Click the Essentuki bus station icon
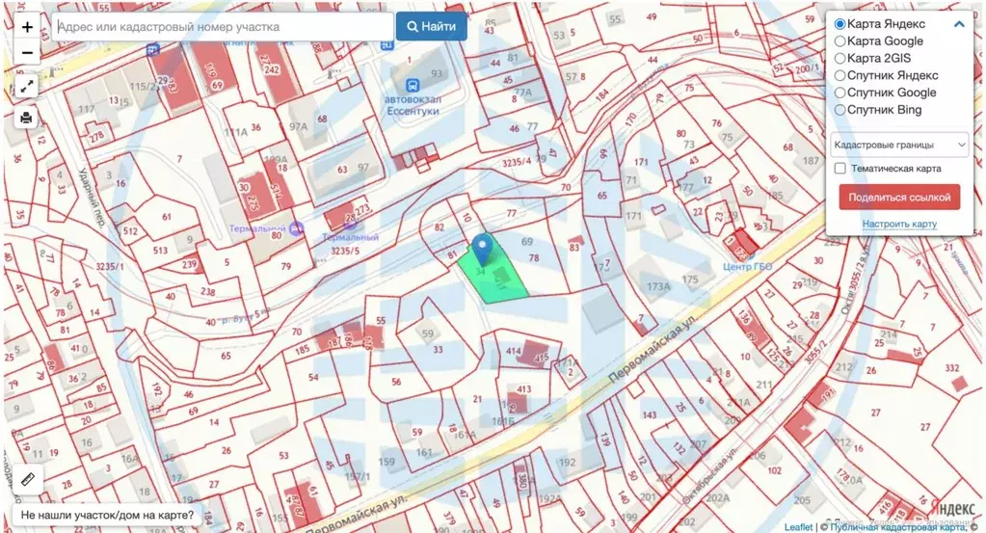 (413, 85)
